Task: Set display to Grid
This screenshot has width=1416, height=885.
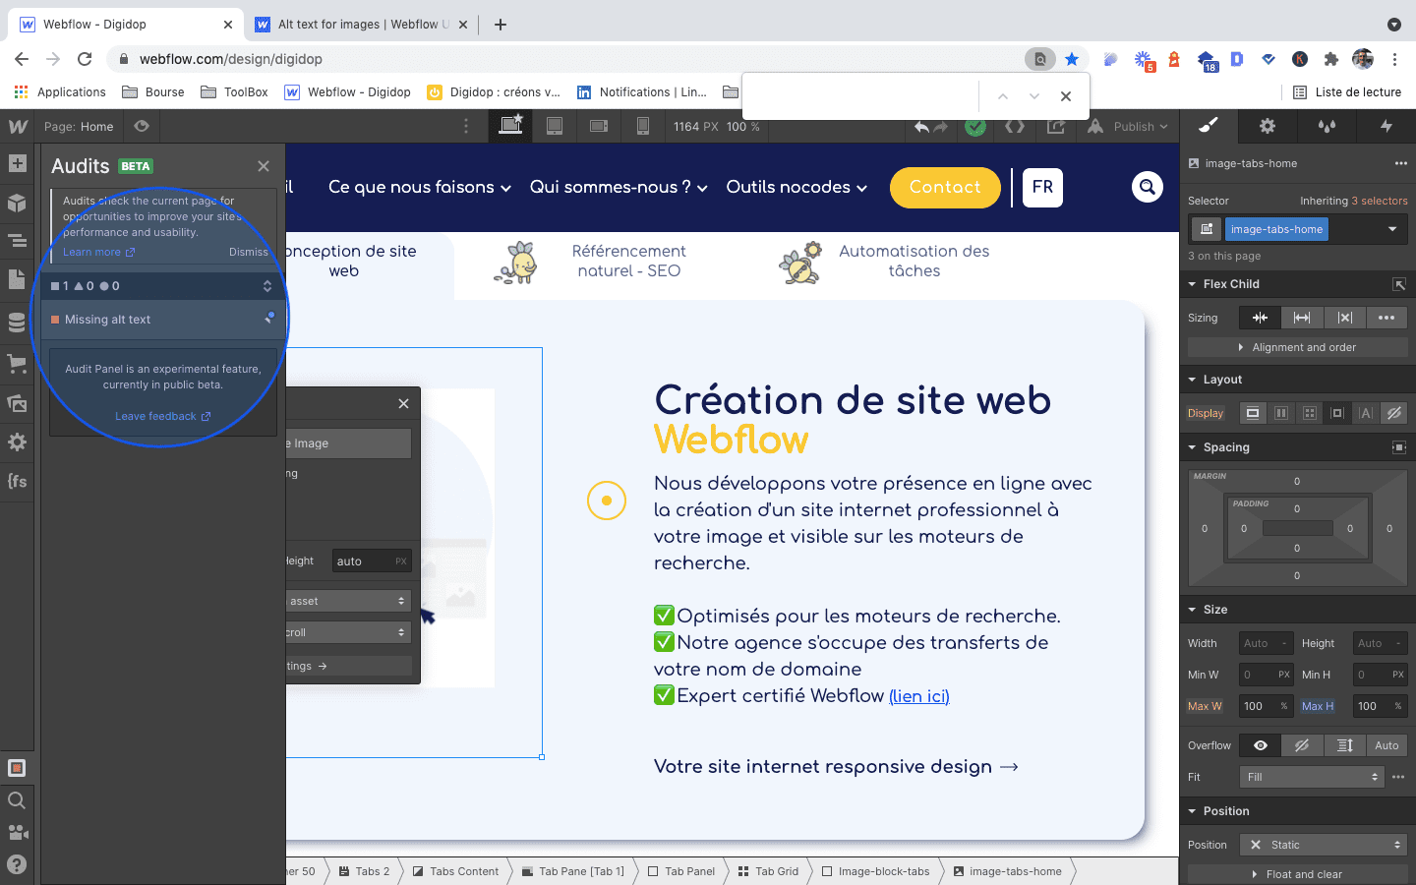Action: pos(1310,413)
